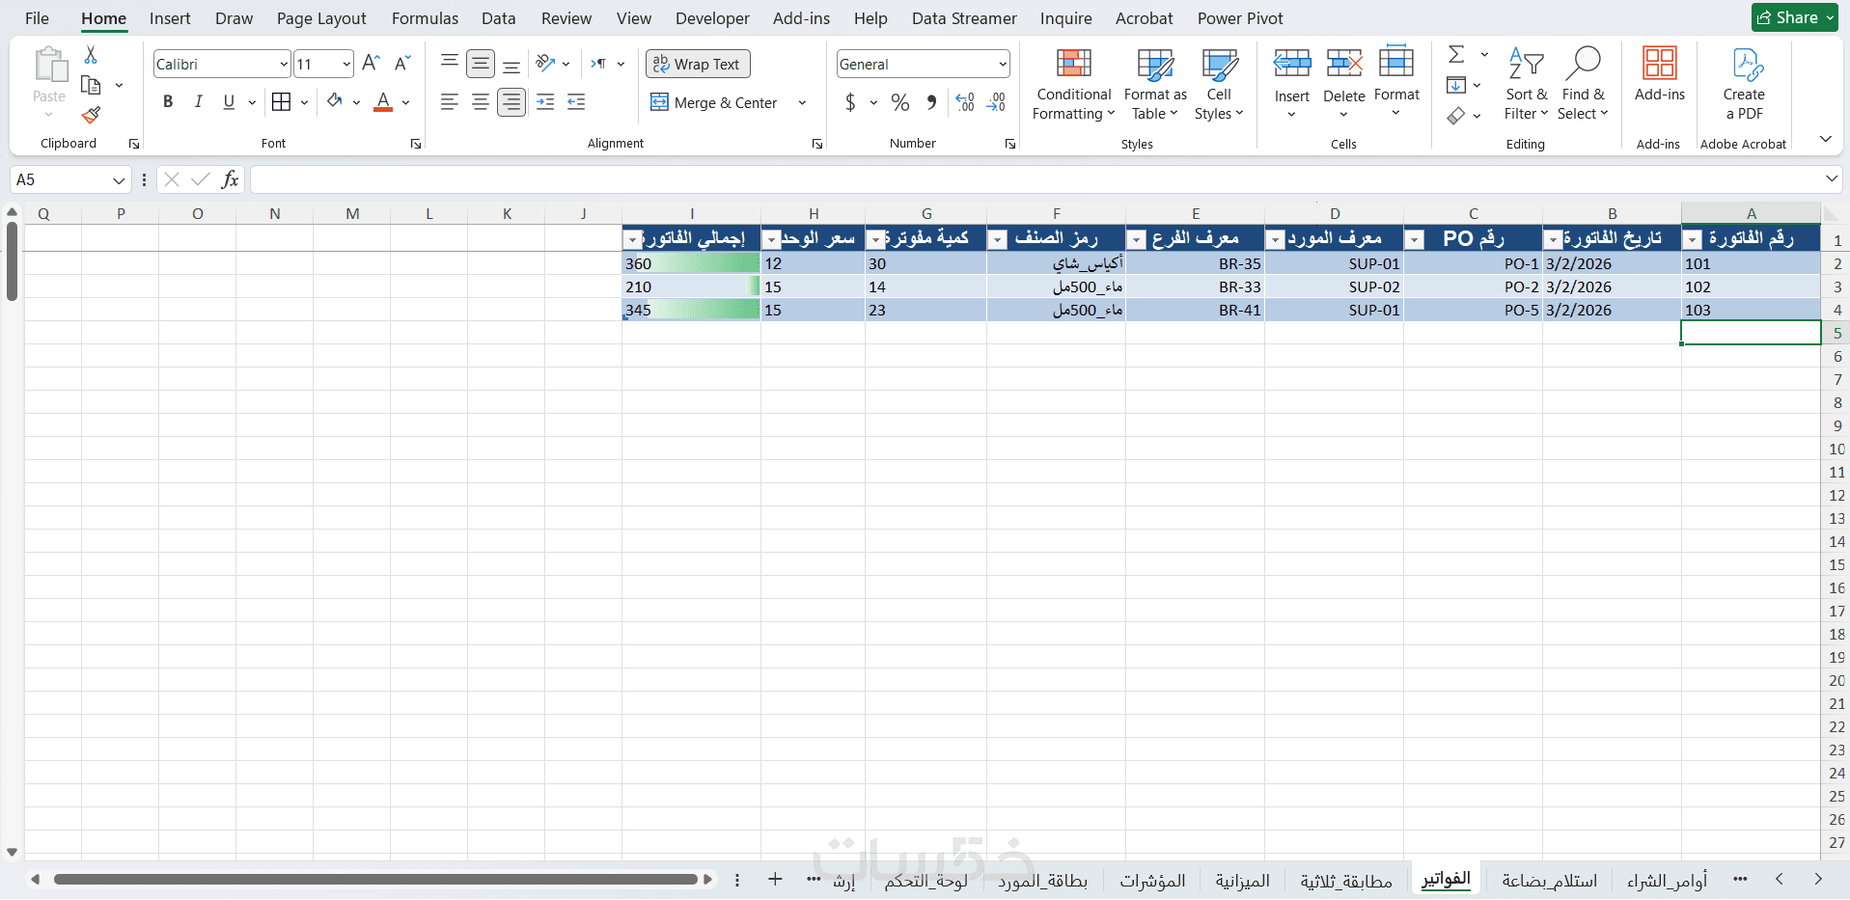Toggle Bold formatting
The height and width of the screenshot is (900, 1850).
[x=168, y=102]
